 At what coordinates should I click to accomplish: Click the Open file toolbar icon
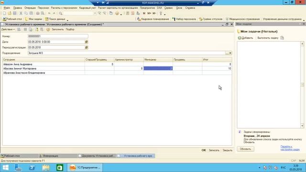(x=10, y=13)
